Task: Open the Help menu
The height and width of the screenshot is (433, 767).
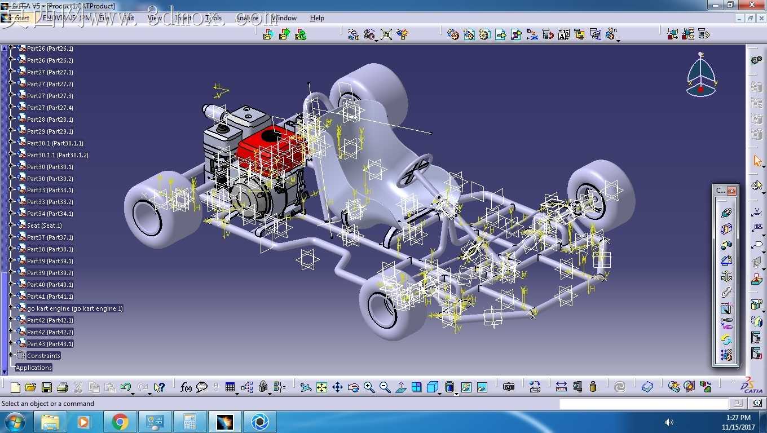Action: pyautogui.click(x=317, y=18)
